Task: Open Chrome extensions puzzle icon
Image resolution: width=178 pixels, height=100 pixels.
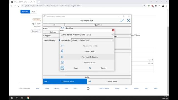Action: pyautogui.click(x=156, y=6)
